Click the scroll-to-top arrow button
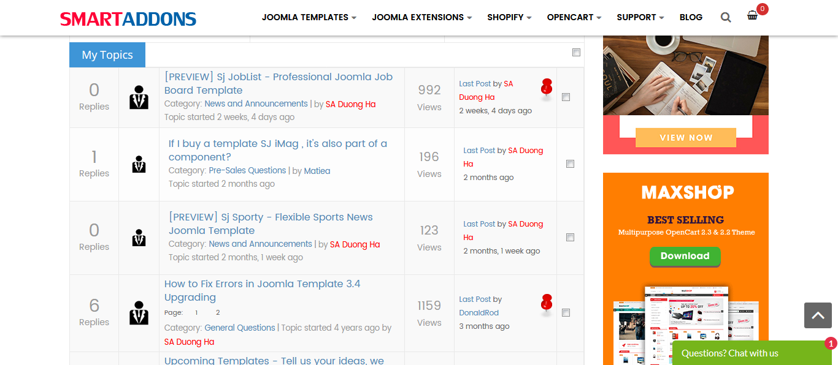Viewport: 838px width, 365px height. pyautogui.click(x=818, y=315)
